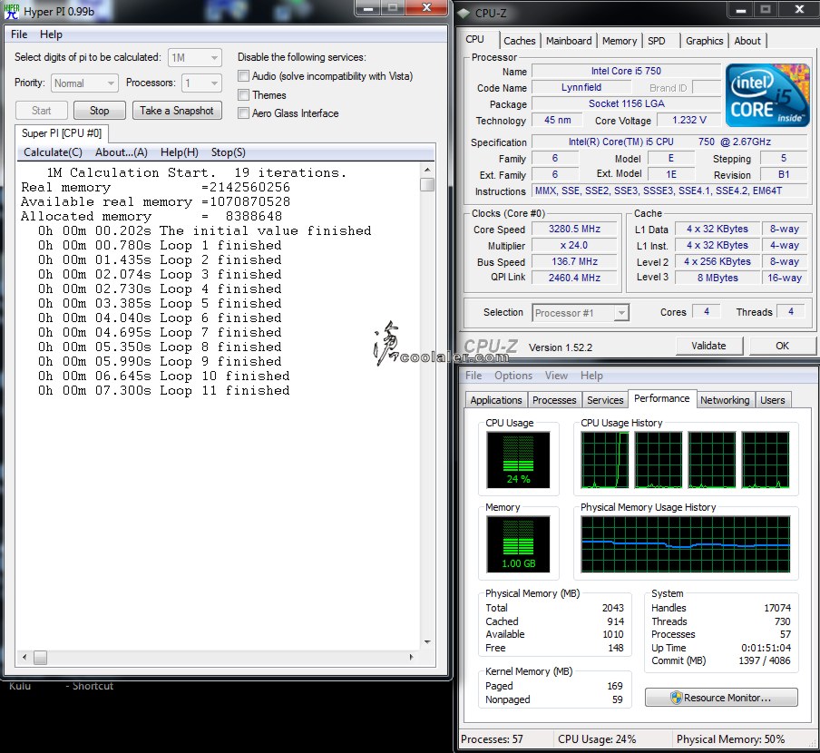Click the Physical Memory Usage History graph
The image size is (820, 753).
(686, 544)
